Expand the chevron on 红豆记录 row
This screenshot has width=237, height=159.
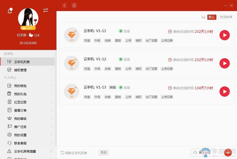tap(51, 102)
